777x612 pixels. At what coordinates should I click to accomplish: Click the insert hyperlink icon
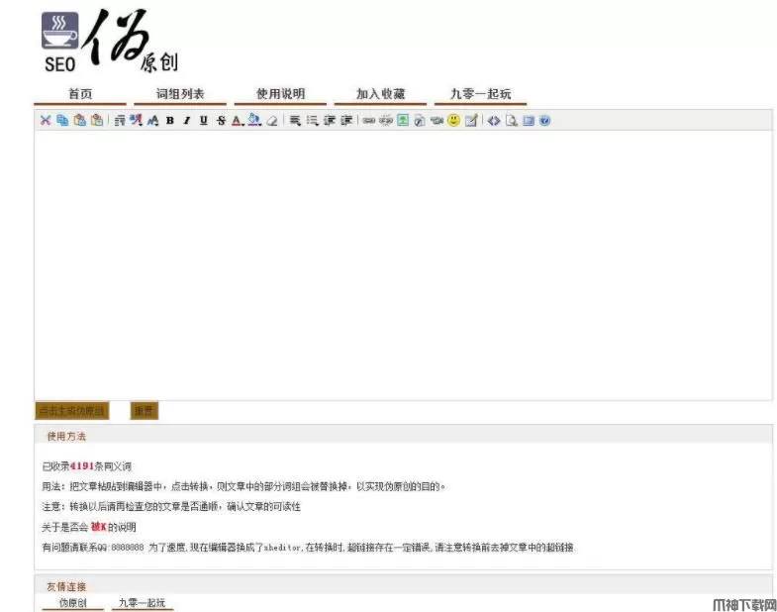368,120
